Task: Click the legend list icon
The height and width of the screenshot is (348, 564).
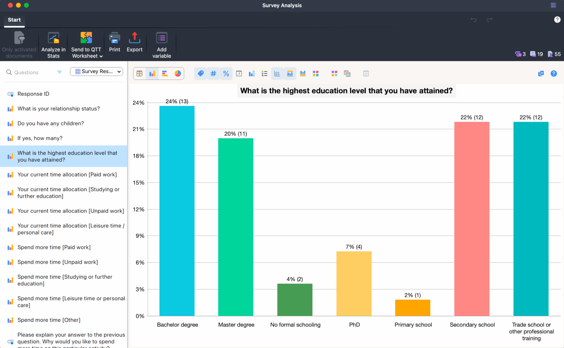Action: pos(265,73)
